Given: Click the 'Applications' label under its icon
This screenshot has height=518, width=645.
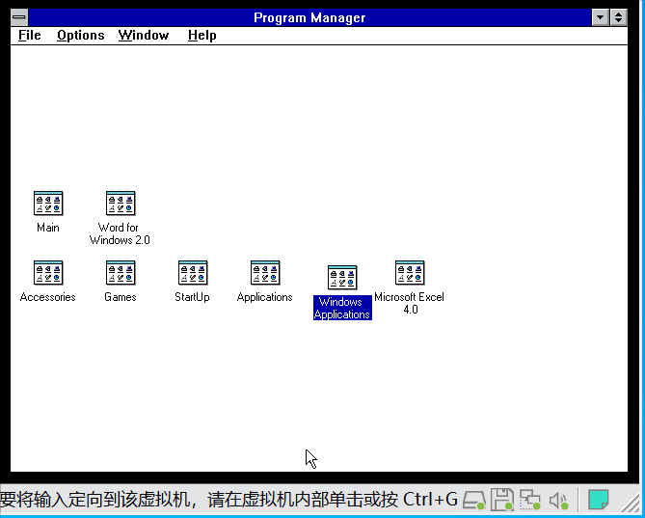Looking at the screenshot, I should click(x=264, y=297).
